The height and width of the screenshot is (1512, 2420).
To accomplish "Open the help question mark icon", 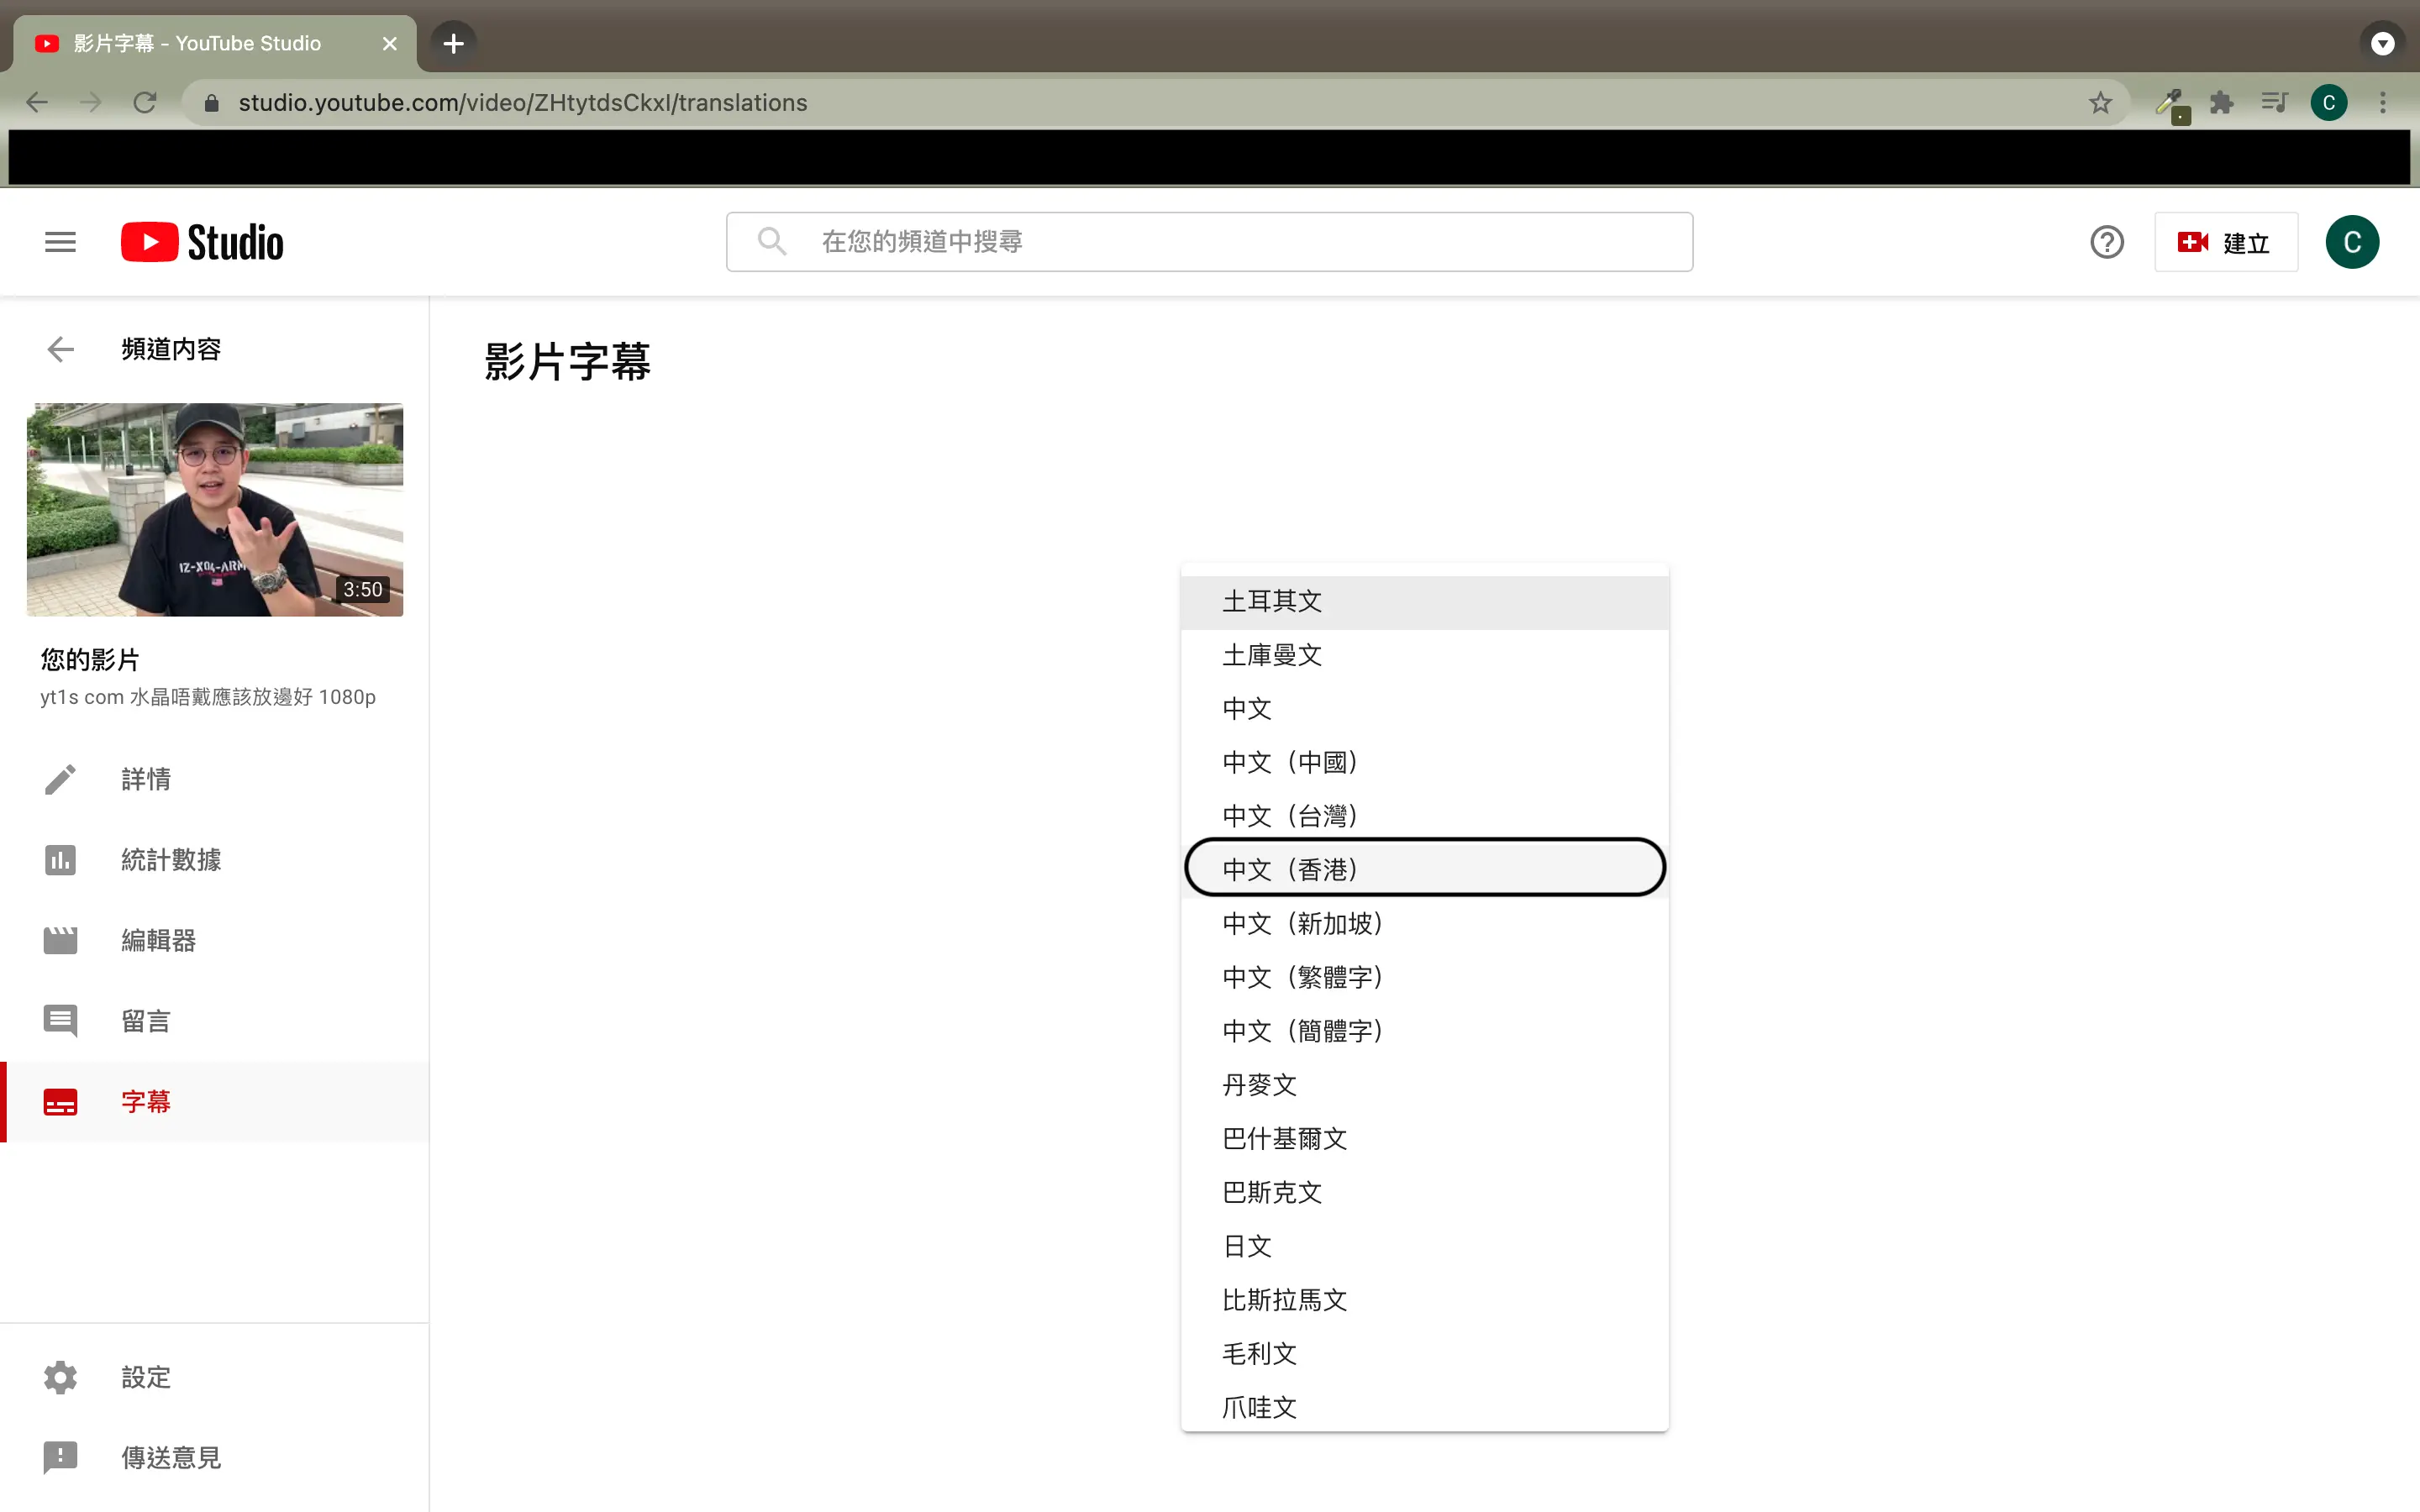I will [x=2106, y=242].
